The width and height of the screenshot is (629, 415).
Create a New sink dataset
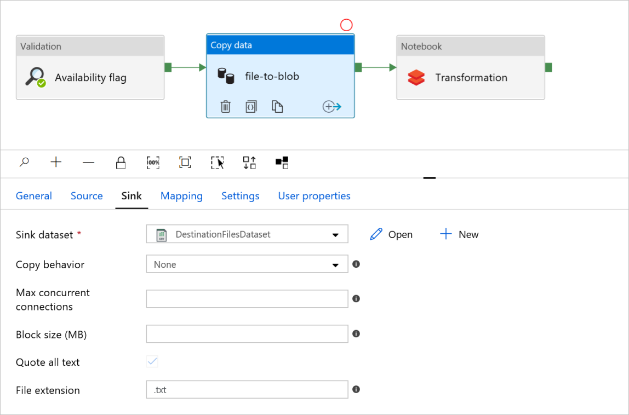459,234
